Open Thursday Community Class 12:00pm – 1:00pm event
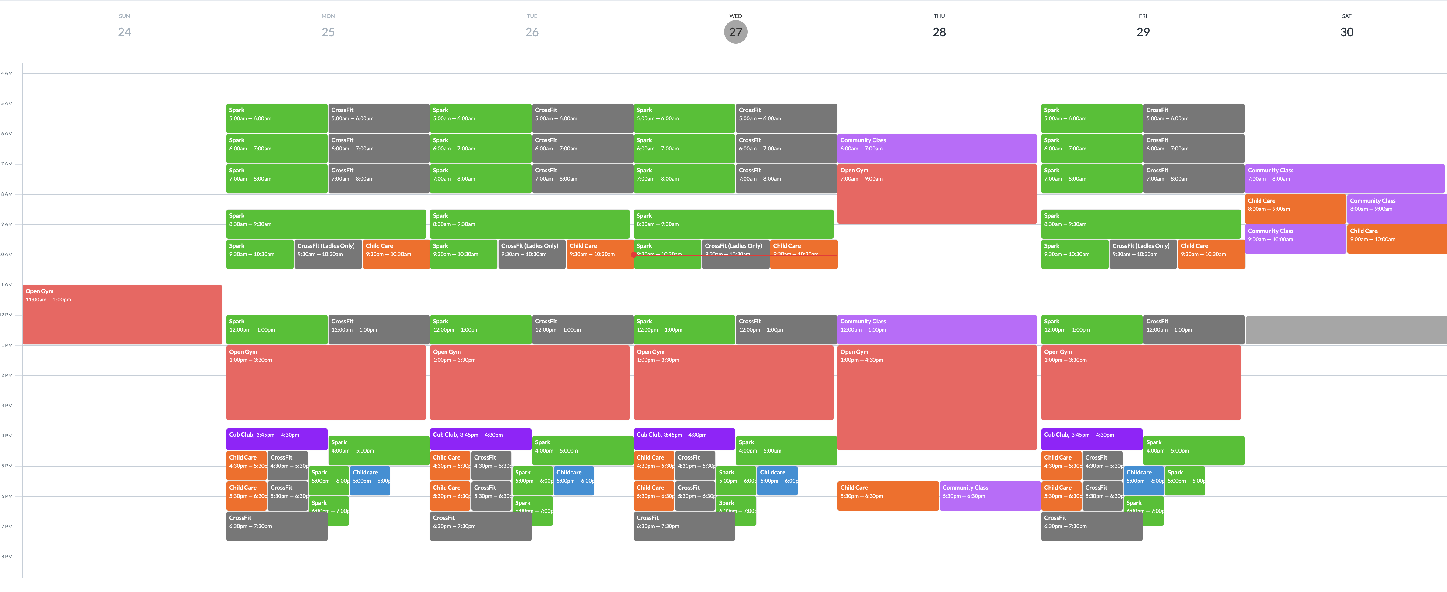 (937, 330)
